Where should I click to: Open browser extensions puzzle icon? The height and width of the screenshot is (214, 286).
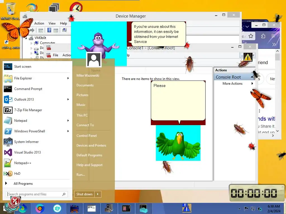263,36
